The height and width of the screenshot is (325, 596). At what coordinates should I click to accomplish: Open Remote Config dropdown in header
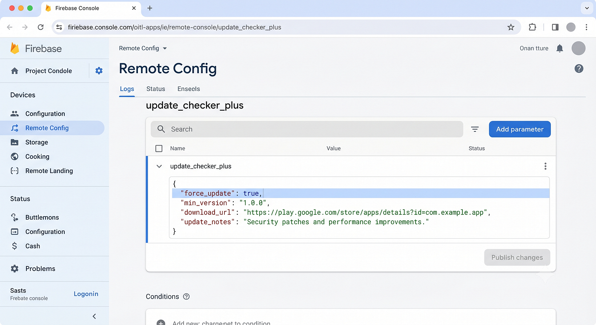point(143,48)
